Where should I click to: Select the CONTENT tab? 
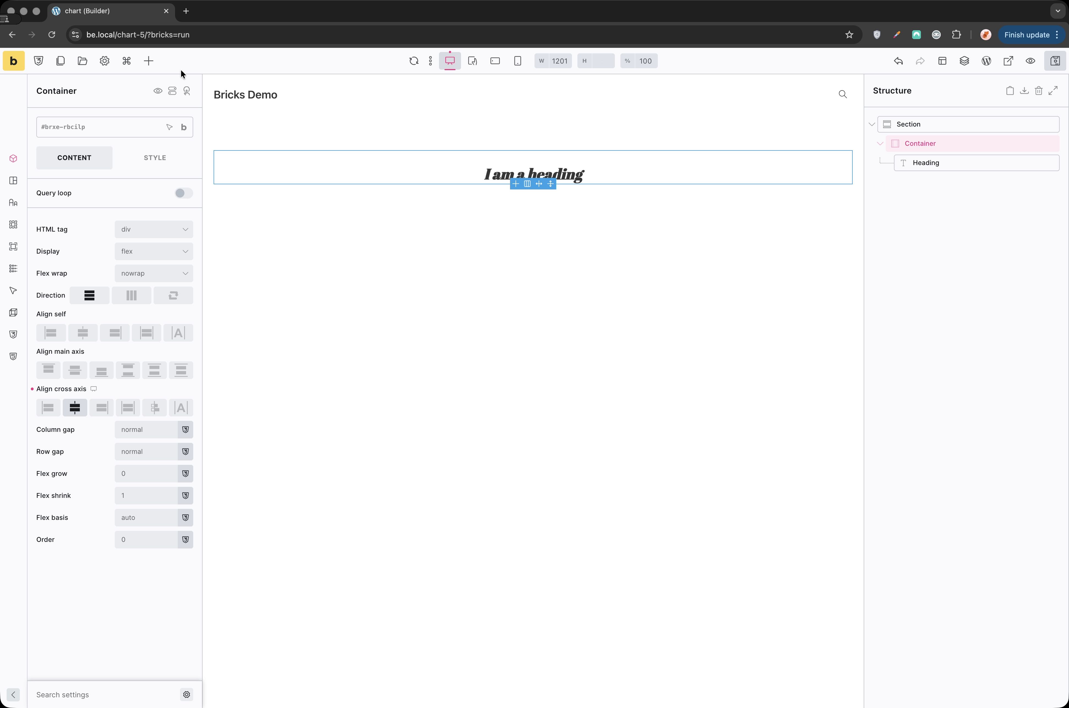(x=74, y=158)
